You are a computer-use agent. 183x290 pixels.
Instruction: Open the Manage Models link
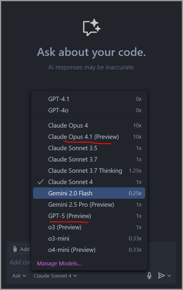(59, 264)
